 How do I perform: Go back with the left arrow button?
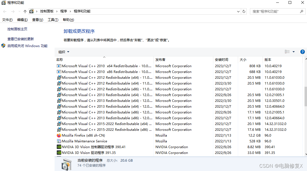coord(5,12)
